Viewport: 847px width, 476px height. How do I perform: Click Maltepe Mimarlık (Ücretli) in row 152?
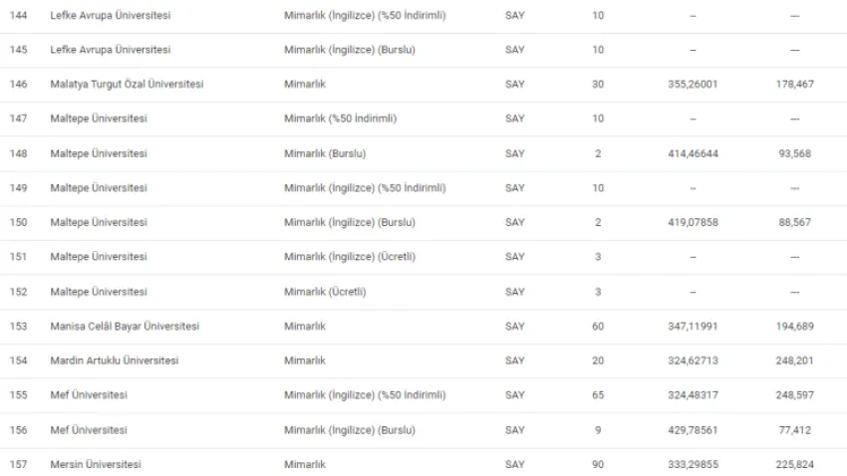(325, 292)
